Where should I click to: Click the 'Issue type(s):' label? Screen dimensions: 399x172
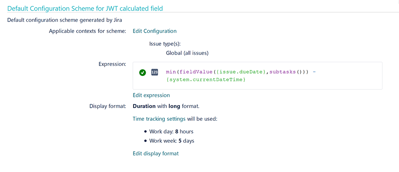(165, 44)
